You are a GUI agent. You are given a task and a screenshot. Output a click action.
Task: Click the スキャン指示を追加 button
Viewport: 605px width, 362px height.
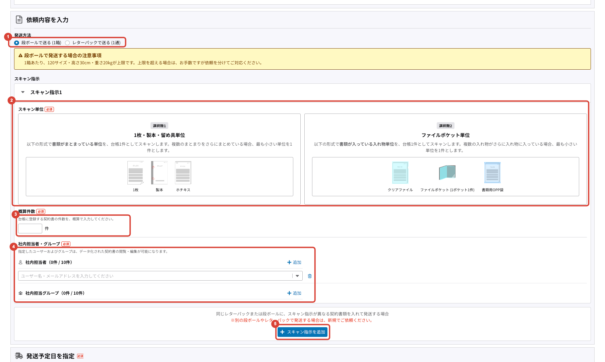[x=303, y=332]
